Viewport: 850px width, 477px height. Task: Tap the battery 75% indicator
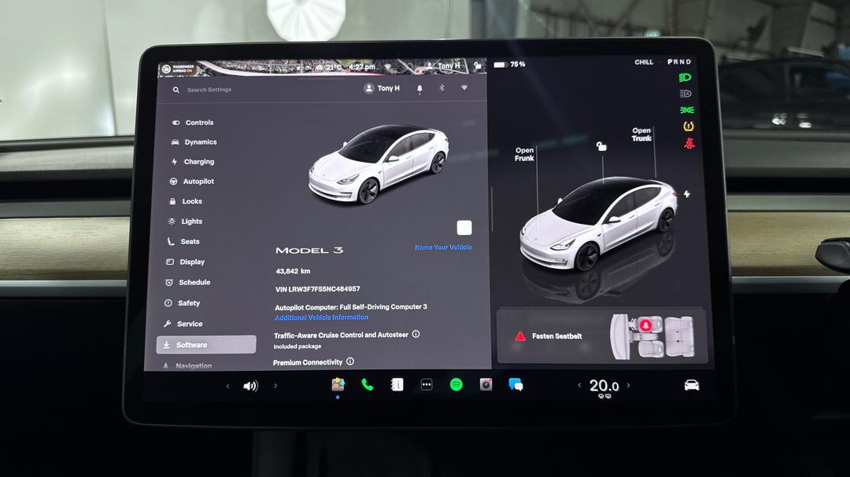[509, 64]
